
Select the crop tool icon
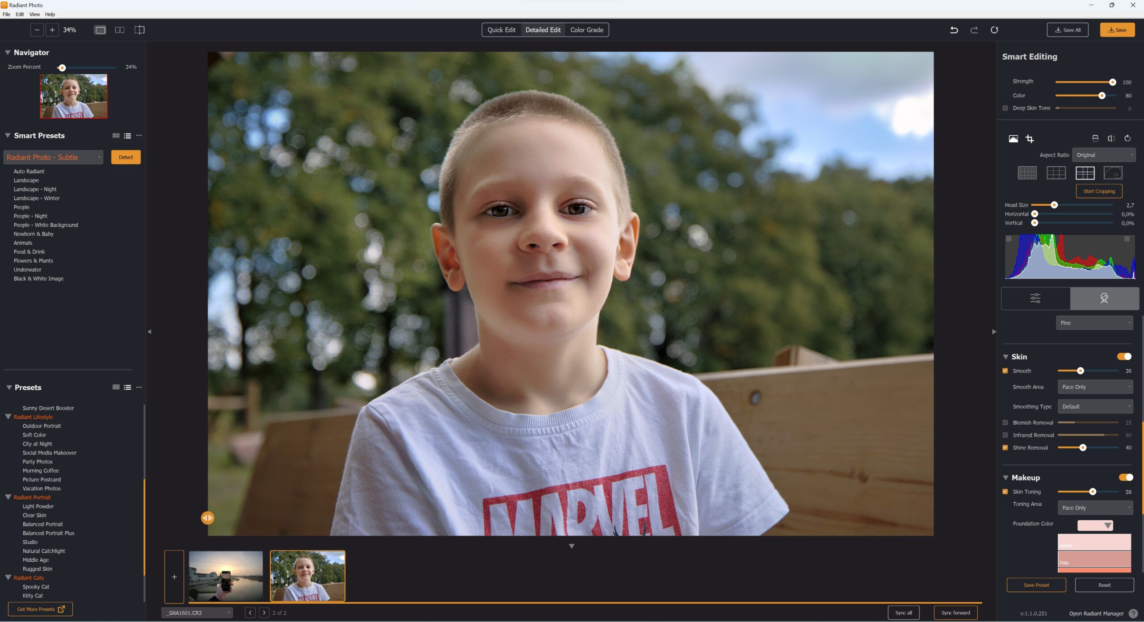1030,139
